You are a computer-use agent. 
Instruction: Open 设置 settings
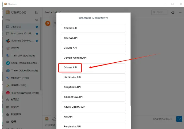point(14,122)
